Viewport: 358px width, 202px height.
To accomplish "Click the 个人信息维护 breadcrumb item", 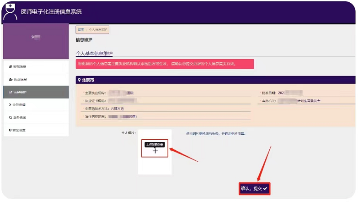I will pos(98,30).
